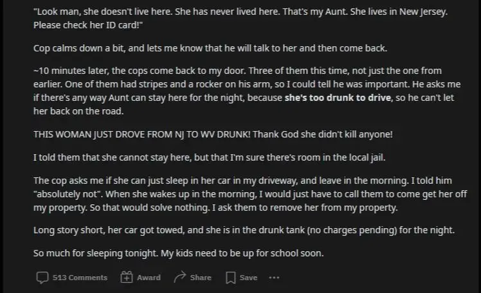Click the bold "she's too drunk to drive" text
Image resolution: width=481 pixels, height=293 pixels.
tap(338, 98)
